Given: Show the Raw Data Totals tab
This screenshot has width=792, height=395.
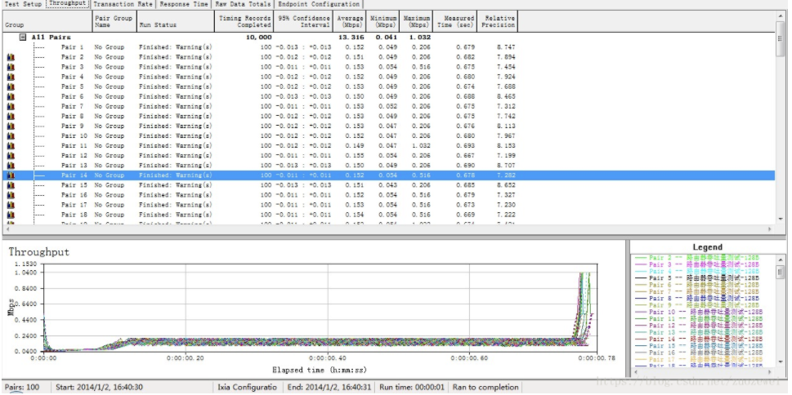Looking at the screenshot, I should coord(243,4).
